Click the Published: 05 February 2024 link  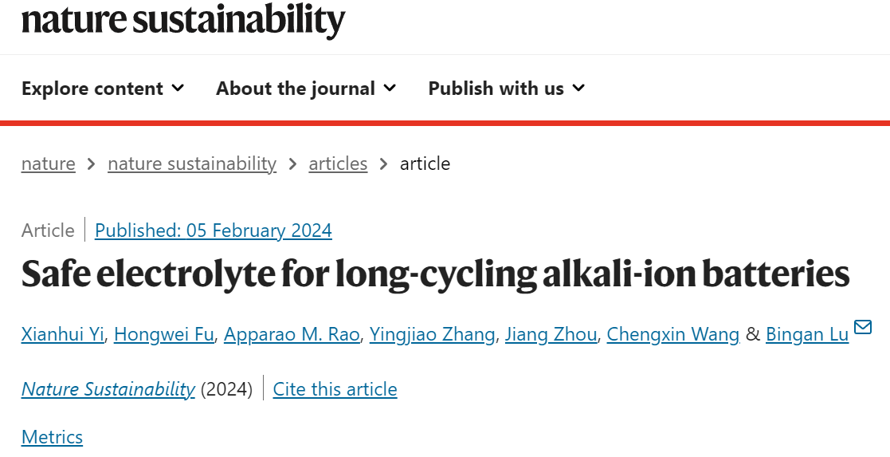(214, 230)
